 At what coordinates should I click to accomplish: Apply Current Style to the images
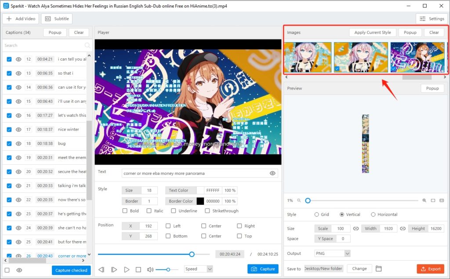coord(373,32)
